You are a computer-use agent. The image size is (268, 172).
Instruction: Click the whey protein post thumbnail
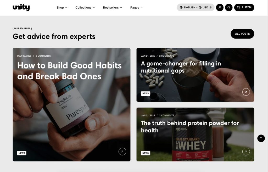[195, 135]
